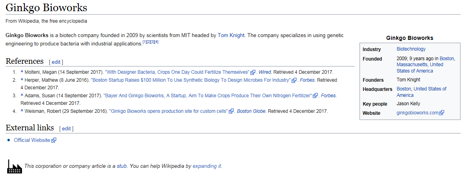This screenshot has width=467, height=177.
Task: Click Tom Knight in the Founders row
Action: tap(408, 80)
